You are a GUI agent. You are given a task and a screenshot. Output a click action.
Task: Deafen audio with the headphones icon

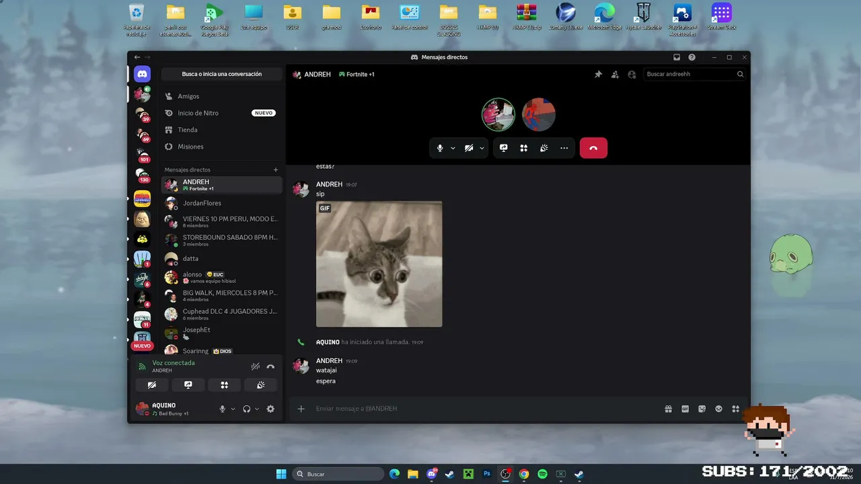click(x=247, y=409)
